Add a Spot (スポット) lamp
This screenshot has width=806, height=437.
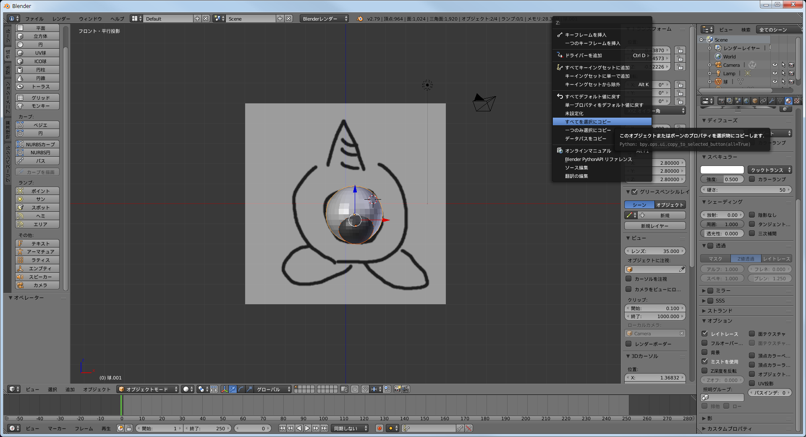[37, 208]
